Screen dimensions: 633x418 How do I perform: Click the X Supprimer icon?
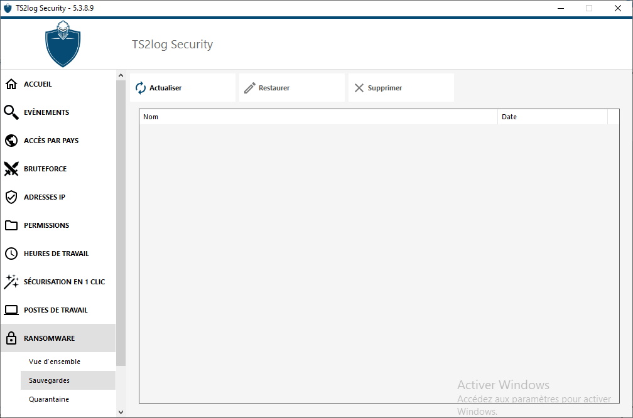359,88
